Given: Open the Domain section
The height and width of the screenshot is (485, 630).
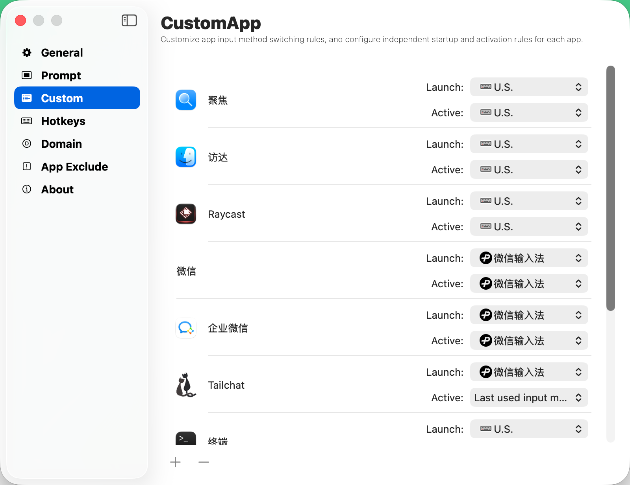Looking at the screenshot, I should click(x=77, y=144).
